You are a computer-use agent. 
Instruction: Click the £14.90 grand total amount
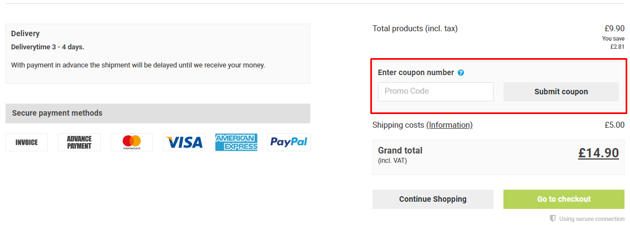point(598,154)
